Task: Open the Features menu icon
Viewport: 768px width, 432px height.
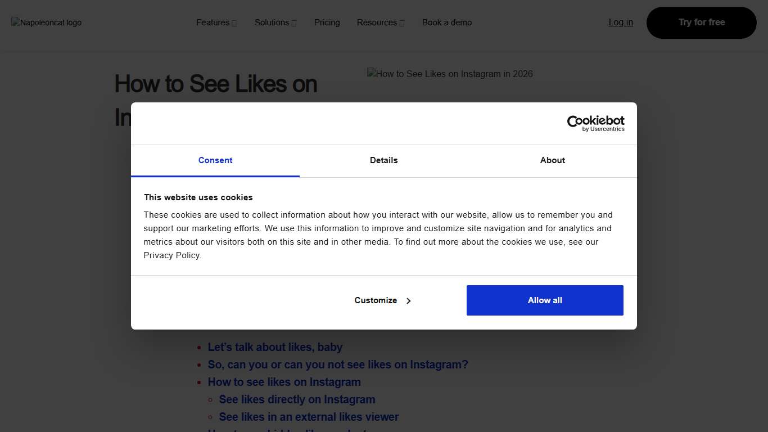Action: tap(234, 22)
